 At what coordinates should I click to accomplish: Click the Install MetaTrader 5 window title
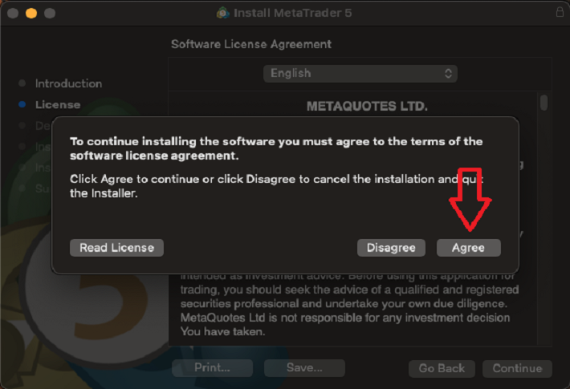292,13
